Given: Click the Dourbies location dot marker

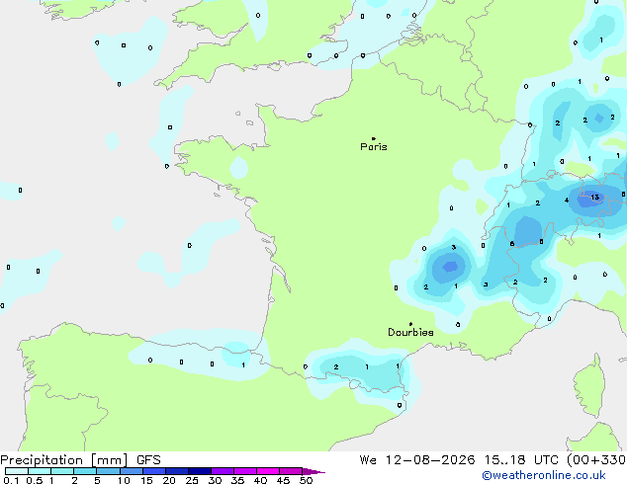Looking at the screenshot, I should (410, 324).
